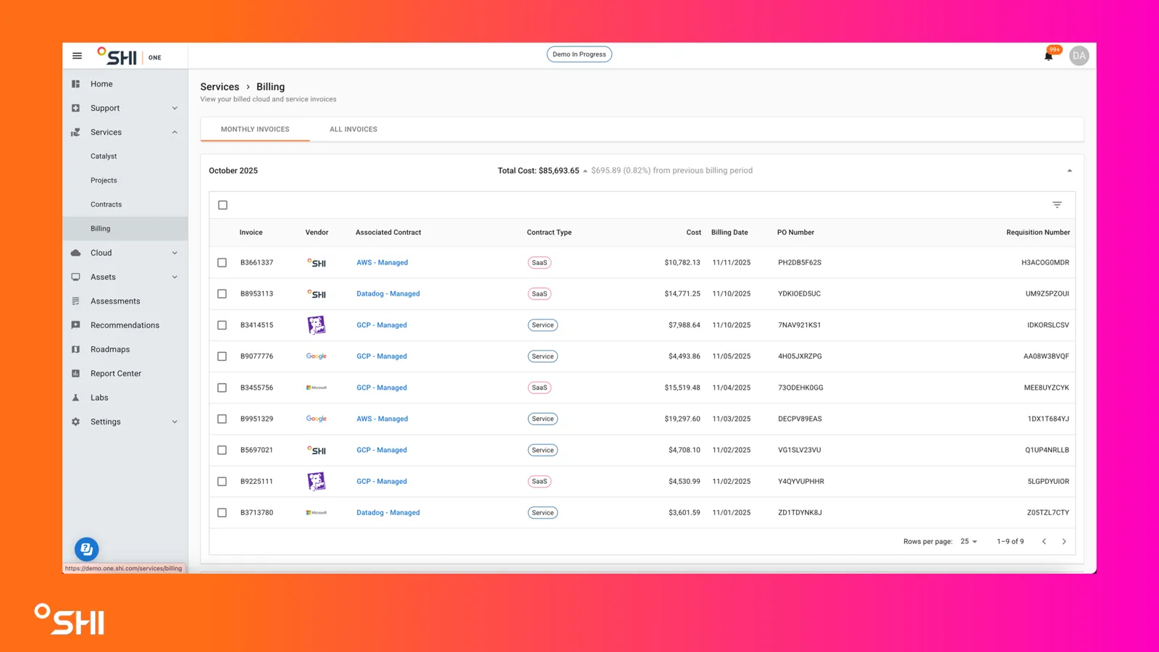Sort by the Billing Date column header

pyautogui.click(x=729, y=233)
